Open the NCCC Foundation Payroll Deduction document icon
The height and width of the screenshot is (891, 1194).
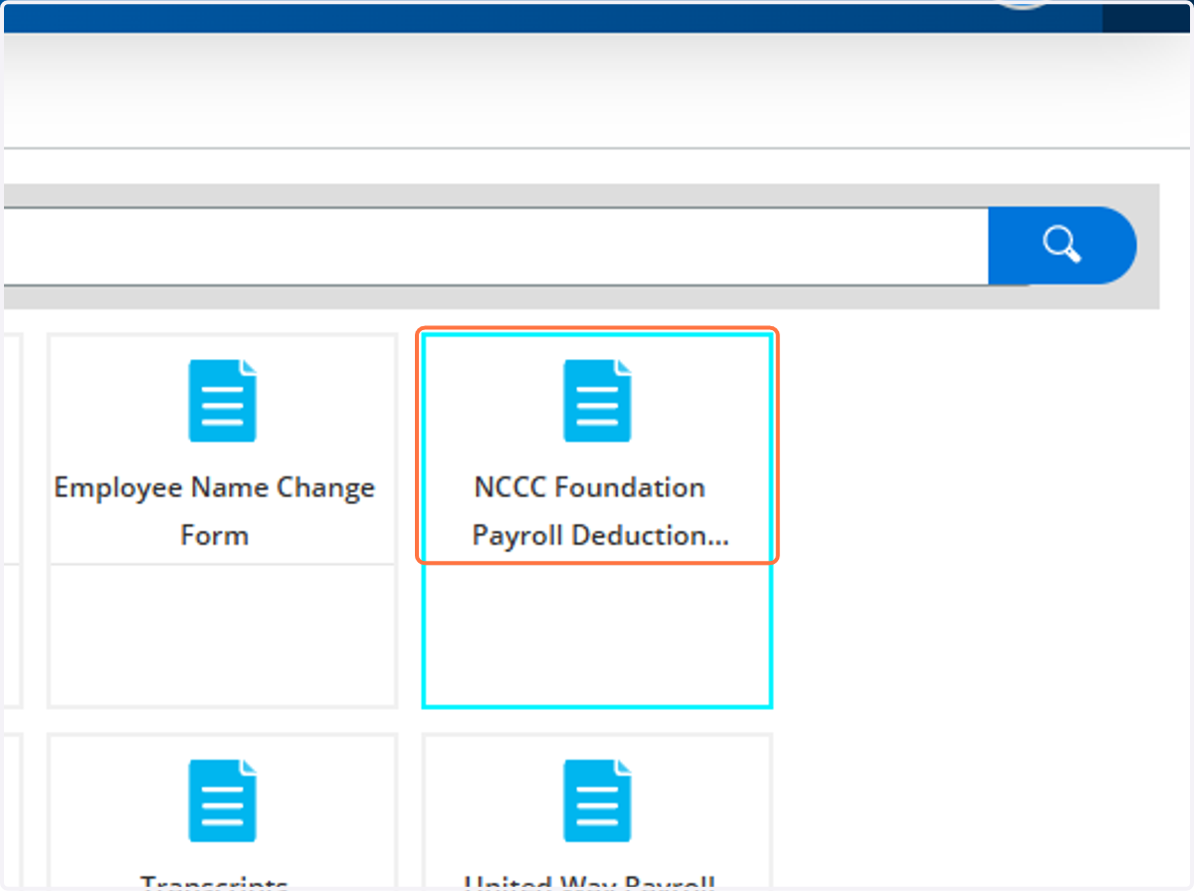(x=597, y=401)
